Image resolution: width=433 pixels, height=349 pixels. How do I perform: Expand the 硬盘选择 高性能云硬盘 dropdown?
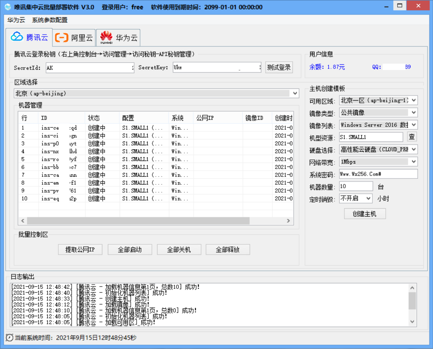[413, 149]
